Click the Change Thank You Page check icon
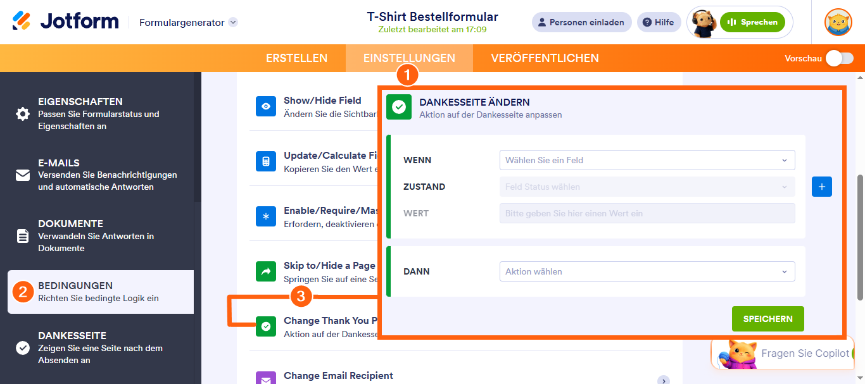 point(266,326)
